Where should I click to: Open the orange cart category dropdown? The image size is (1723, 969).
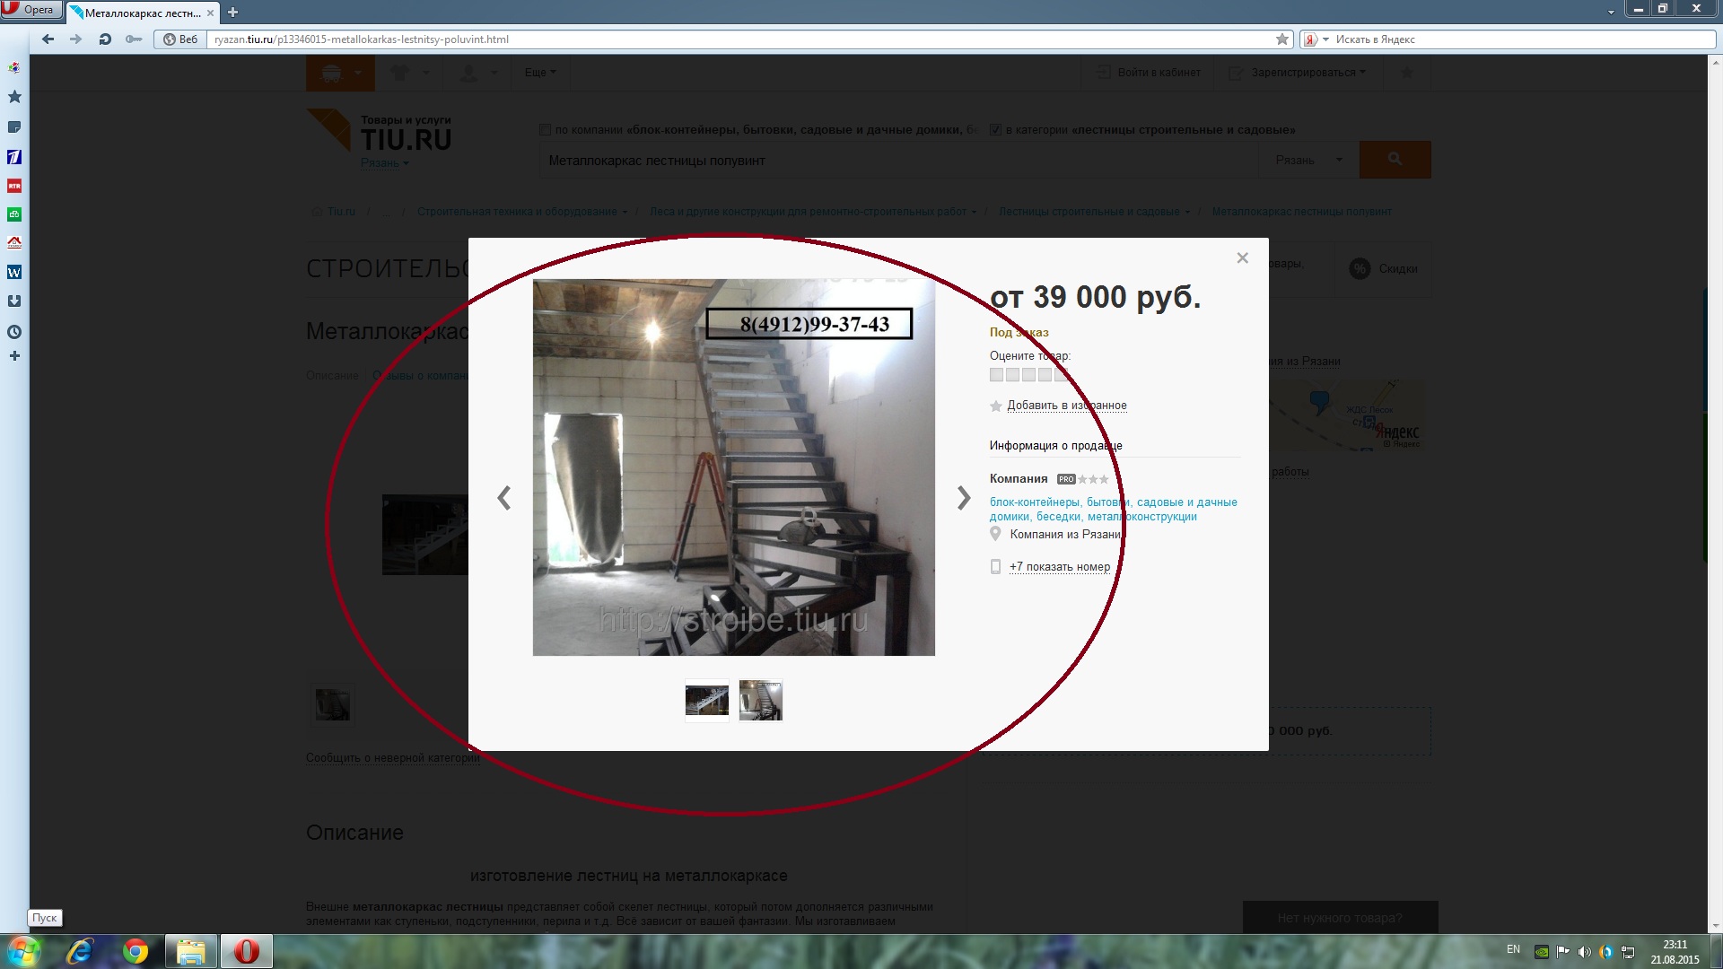click(x=340, y=73)
